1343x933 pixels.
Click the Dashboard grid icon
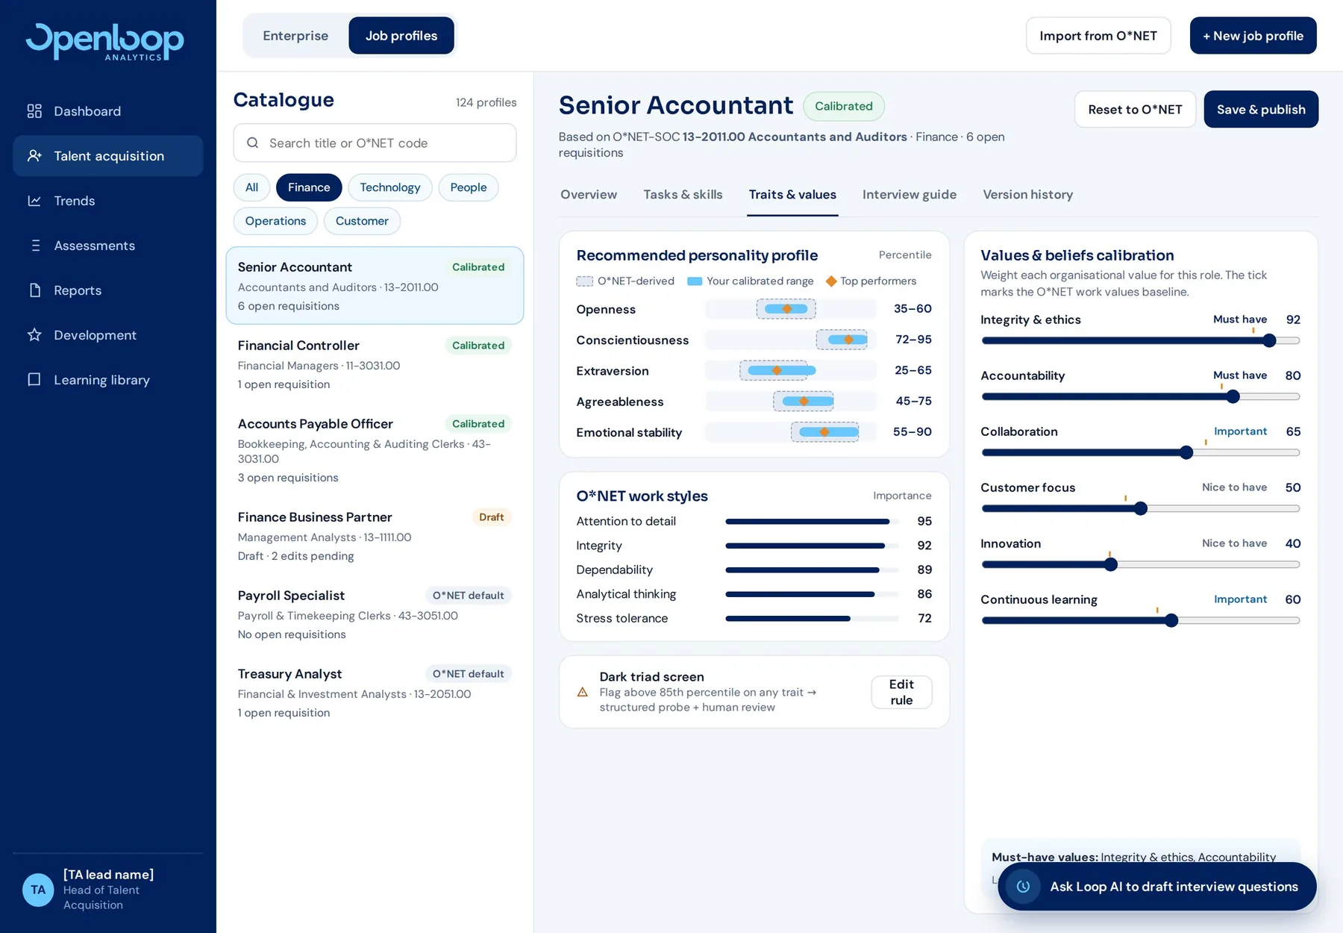(34, 111)
